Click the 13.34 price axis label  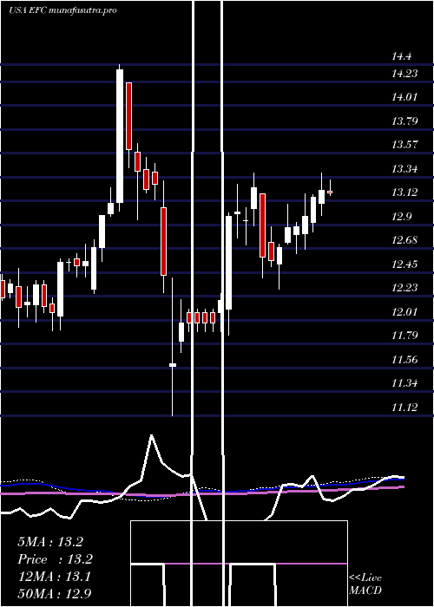tap(404, 169)
